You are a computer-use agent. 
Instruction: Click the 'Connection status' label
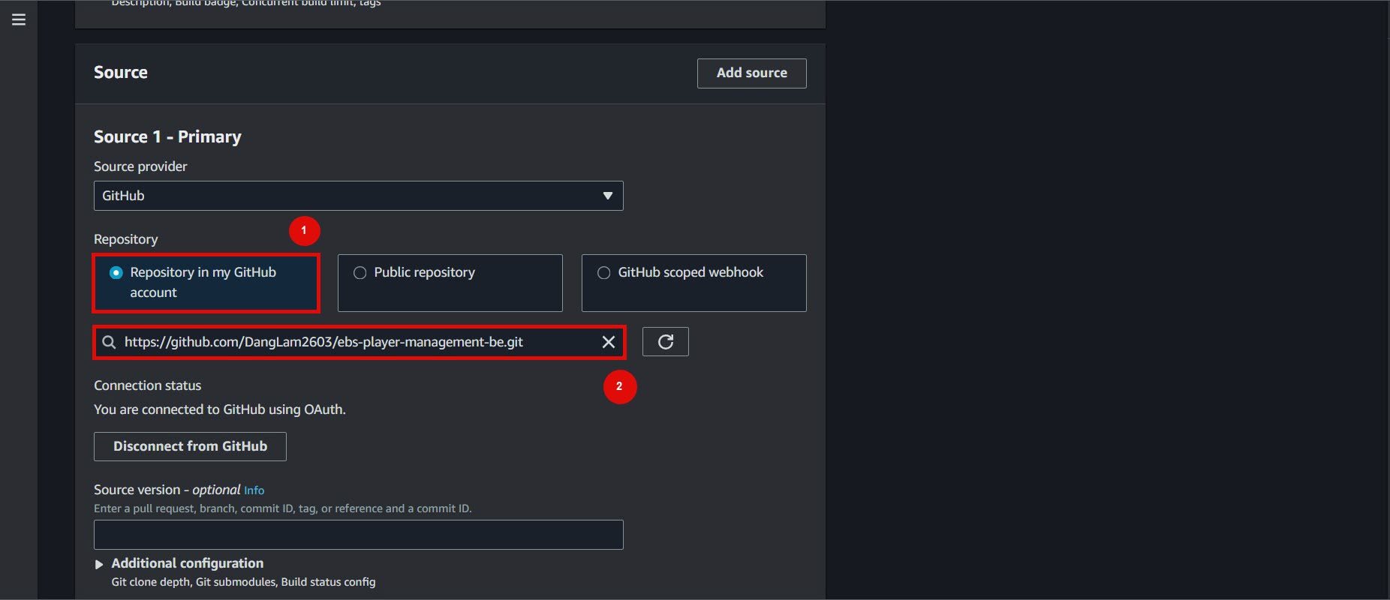tap(147, 385)
